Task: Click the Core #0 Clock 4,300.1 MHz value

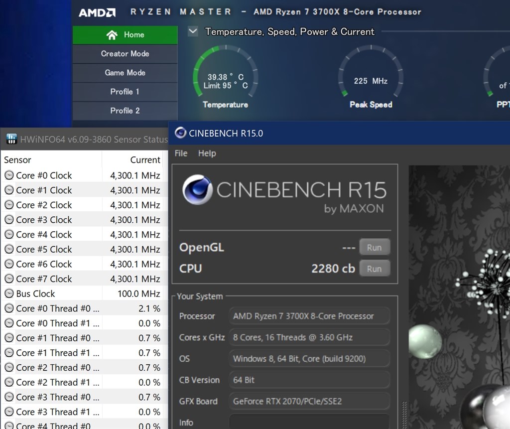Action: point(135,175)
